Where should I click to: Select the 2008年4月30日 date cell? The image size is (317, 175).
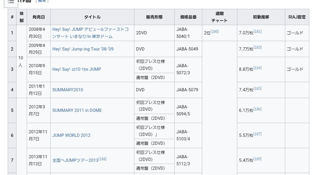(39, 33)
